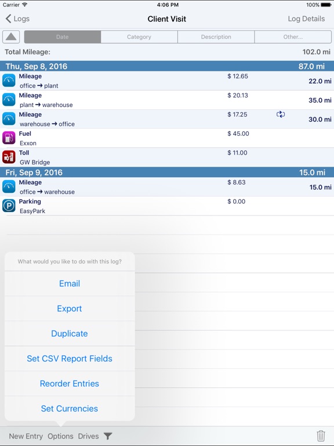The height and width of the screenshot is (446, 334).
Task: Toggle sort direction with the triangle button
Action: pyautogui.click(x=11, y=37)
